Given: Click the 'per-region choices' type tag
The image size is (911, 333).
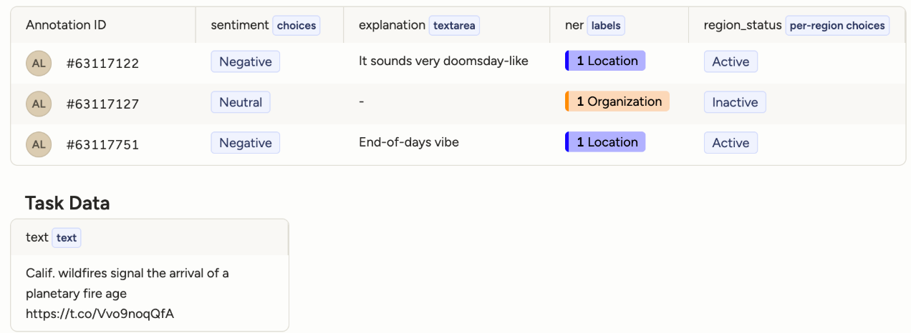Looking at the screenshot, I should [x=837, y=26].
